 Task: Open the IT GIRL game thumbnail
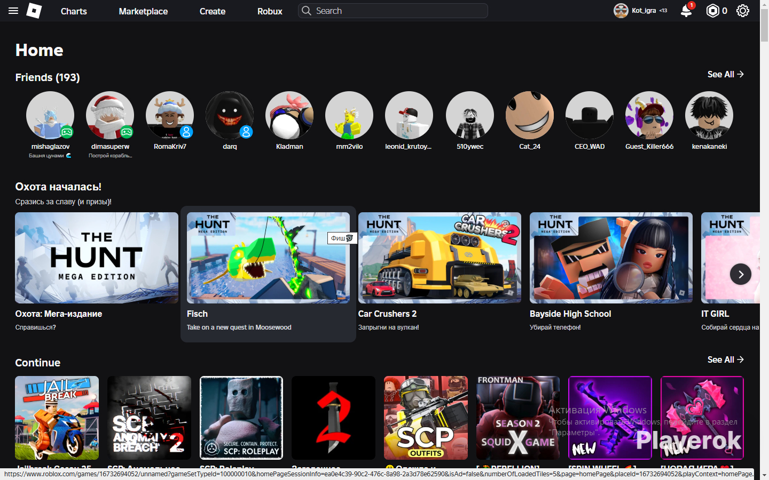pyautogui.click(x=731, y=258)
